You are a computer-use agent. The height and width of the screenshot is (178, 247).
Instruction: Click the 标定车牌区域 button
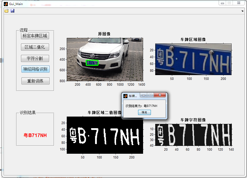tap(35, 36)
